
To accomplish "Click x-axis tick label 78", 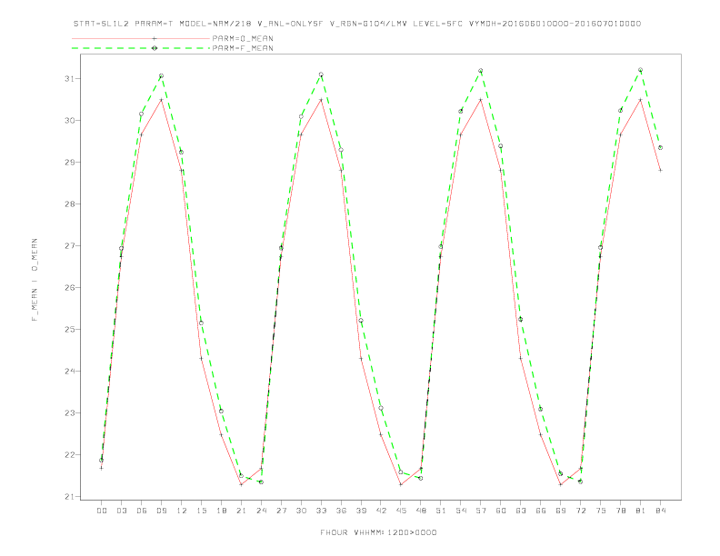I will pyautogui.click(x=621, y=511).
